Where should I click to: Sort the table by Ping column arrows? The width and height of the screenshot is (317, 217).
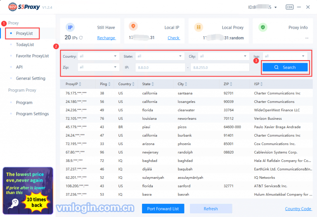click(x=109, y=84)
